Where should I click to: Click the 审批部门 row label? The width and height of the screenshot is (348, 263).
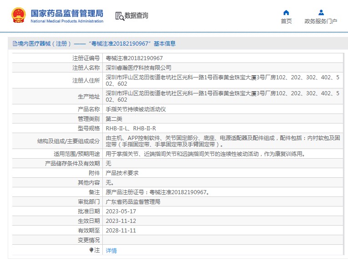pyautogui.click(x=89, y=201)
